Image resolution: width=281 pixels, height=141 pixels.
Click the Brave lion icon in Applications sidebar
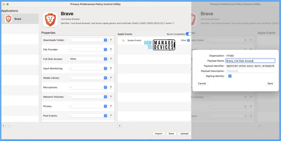point(9,19)
